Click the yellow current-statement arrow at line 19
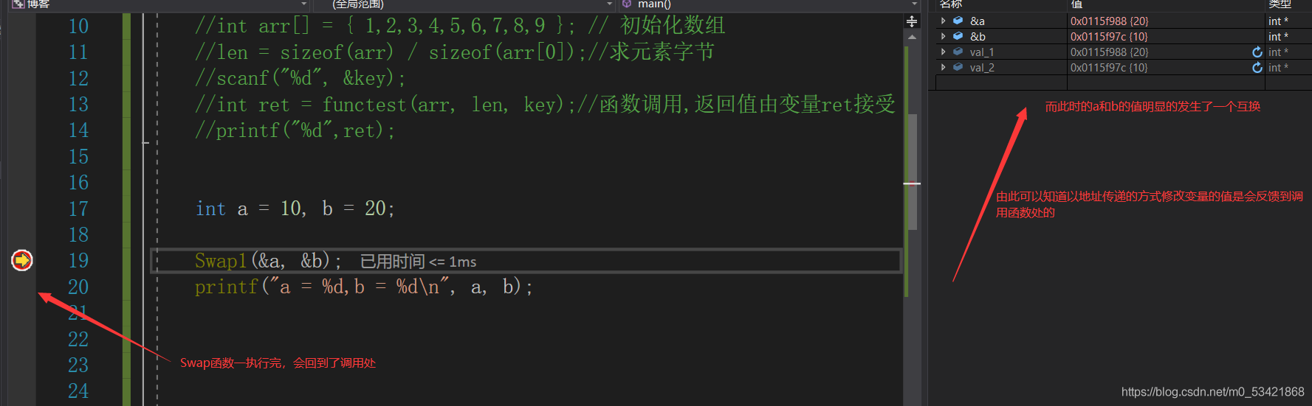This screenshot has width=1312, height=406. (22, 260)
